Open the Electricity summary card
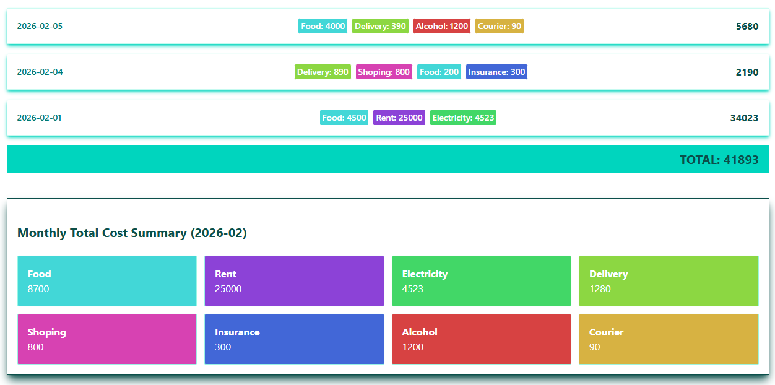The height and width of the screenshot is (385, 775). click(481, 281)
